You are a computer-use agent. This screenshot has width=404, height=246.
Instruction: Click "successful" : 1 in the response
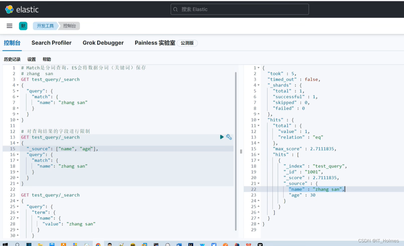[x=295, y=97]
